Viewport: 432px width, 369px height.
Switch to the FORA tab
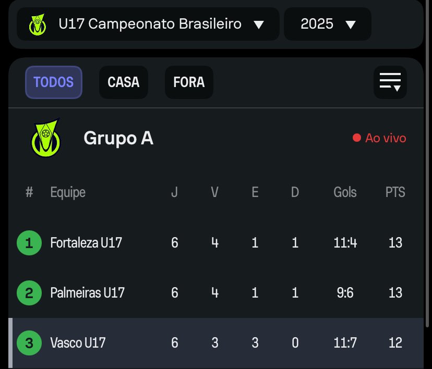point(189,82)
